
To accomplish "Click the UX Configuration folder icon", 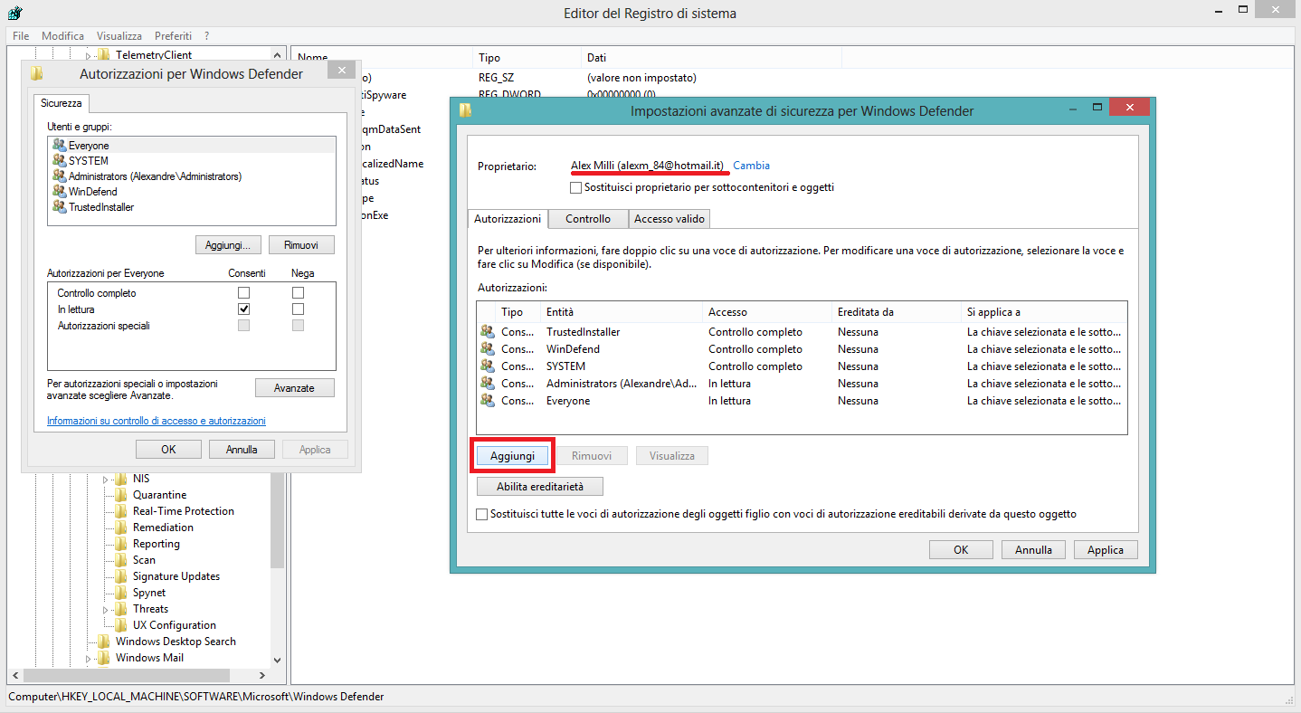I will 121,625.
